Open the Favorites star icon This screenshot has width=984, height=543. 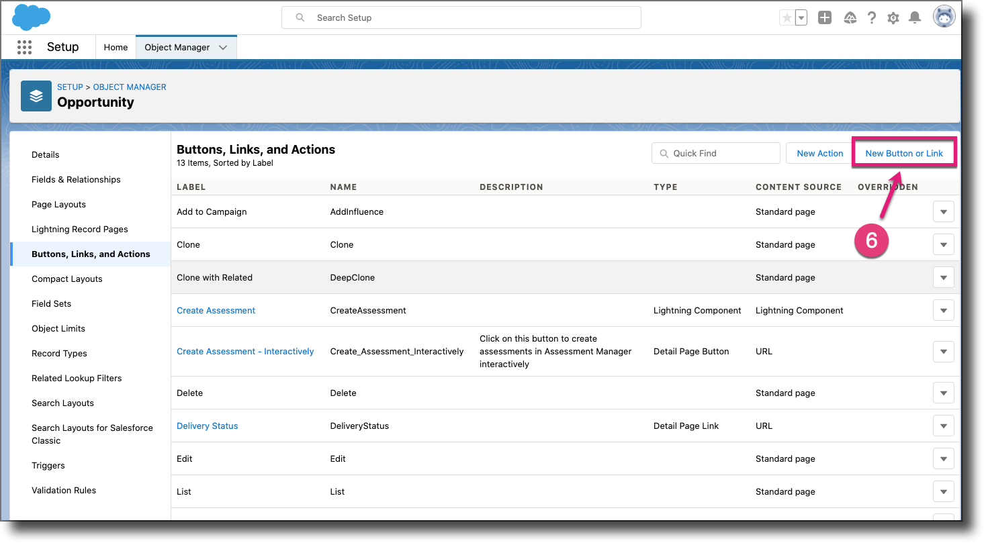(x=786, y=18)
